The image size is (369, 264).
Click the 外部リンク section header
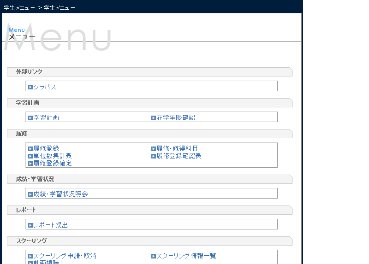[149, 72]
